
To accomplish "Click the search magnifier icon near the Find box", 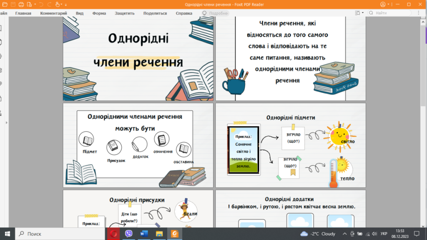I will (x=370, y=13).
